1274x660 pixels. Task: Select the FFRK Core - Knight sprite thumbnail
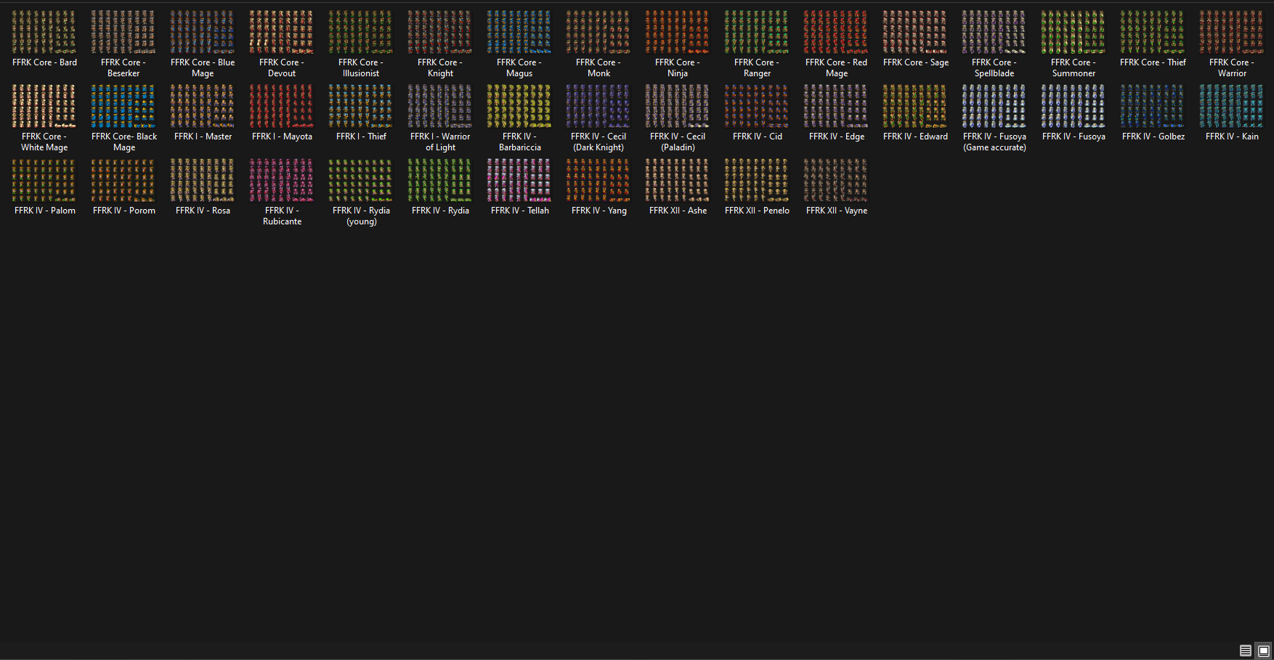pyautogui.click(x=440, y=32)
